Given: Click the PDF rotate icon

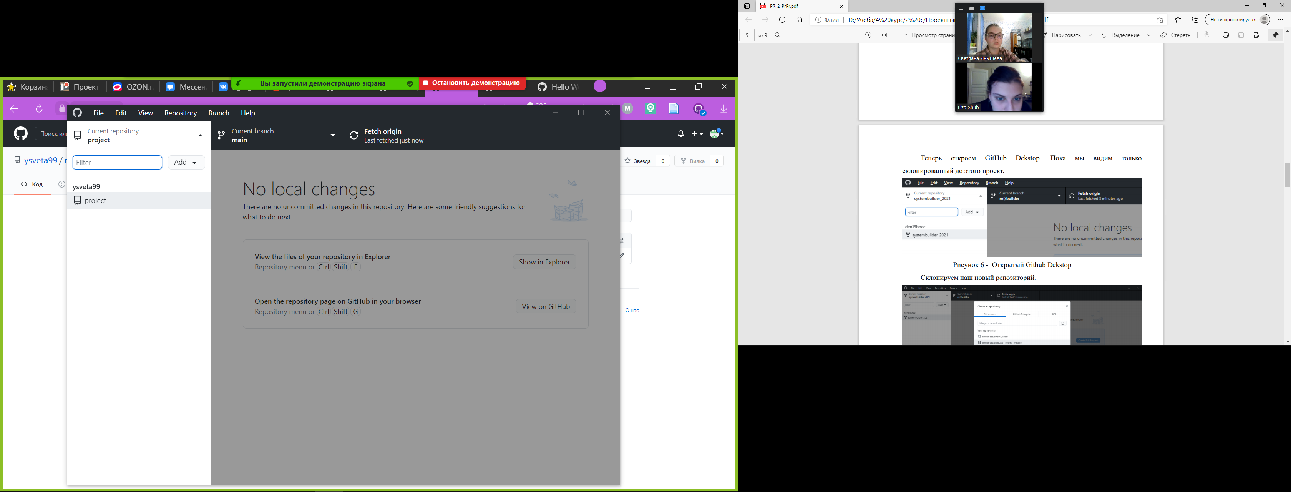Looking at the screenshot, I should click(868, 35).
